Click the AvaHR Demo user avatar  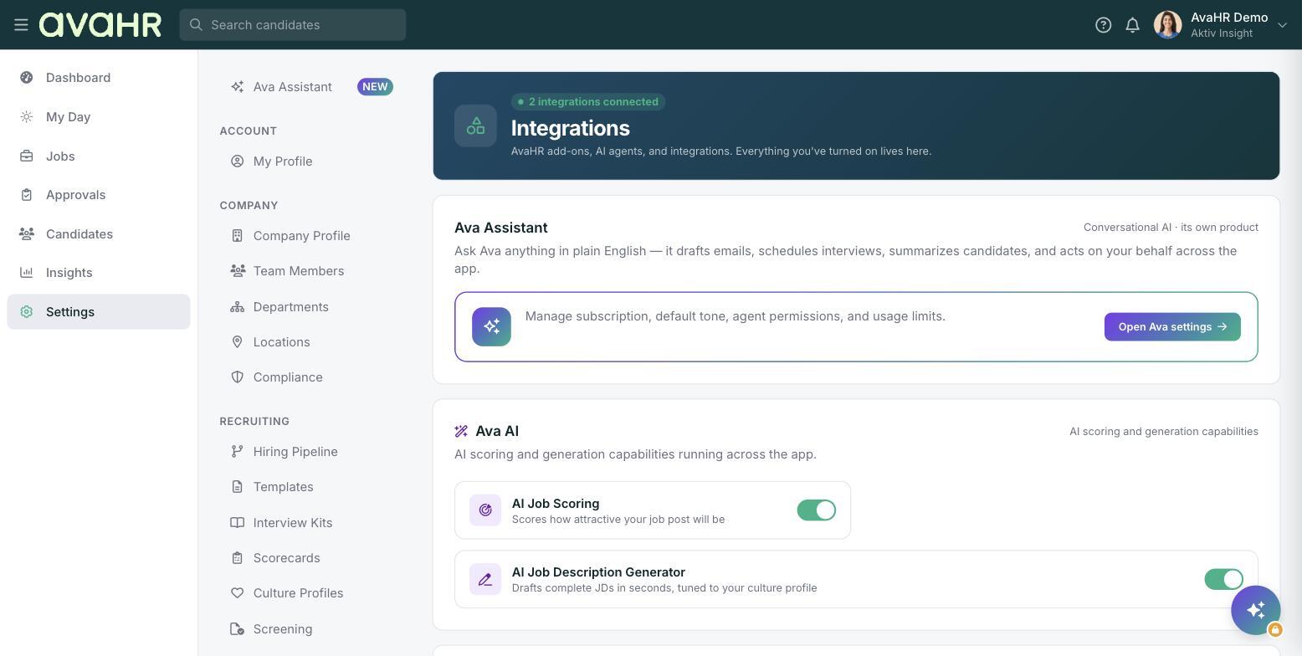point(1167,24)
